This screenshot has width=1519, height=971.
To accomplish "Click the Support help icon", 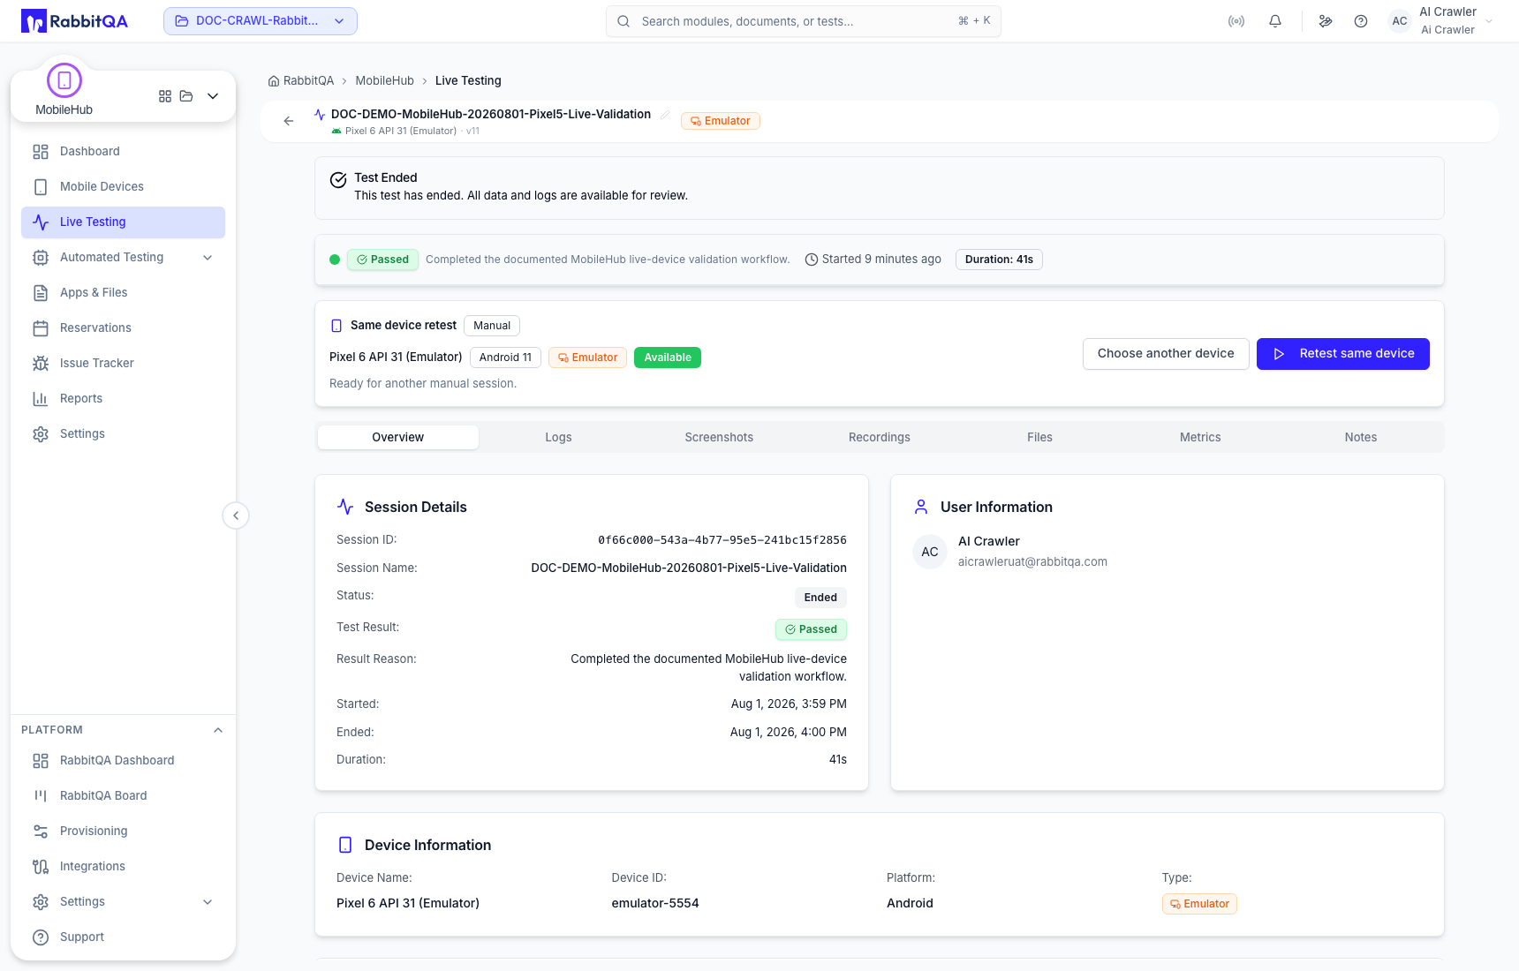I will click(x=41, y=937).
